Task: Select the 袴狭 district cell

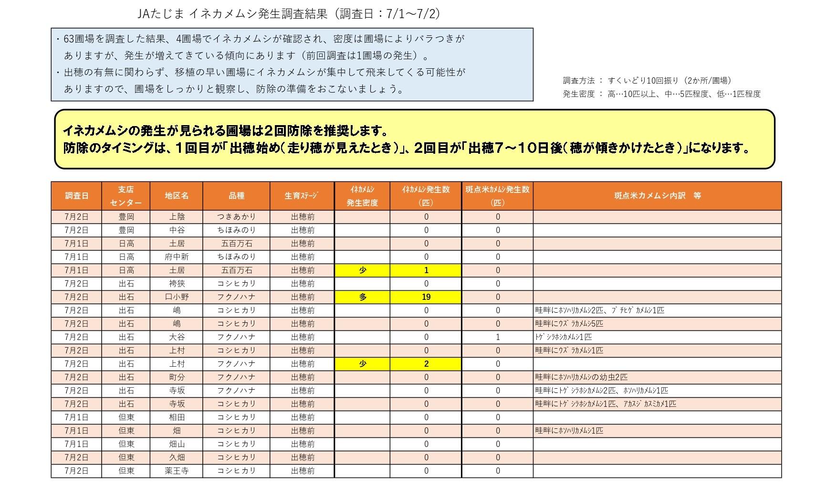Action: click(177, 284)
